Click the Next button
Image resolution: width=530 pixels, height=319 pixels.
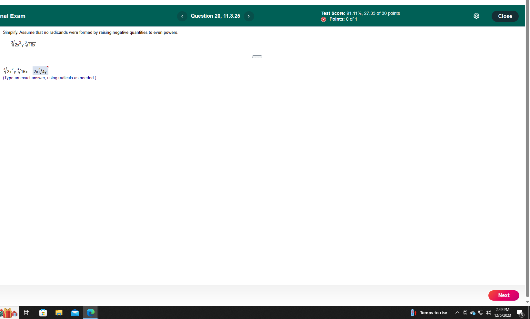click(x=504, y=295)
